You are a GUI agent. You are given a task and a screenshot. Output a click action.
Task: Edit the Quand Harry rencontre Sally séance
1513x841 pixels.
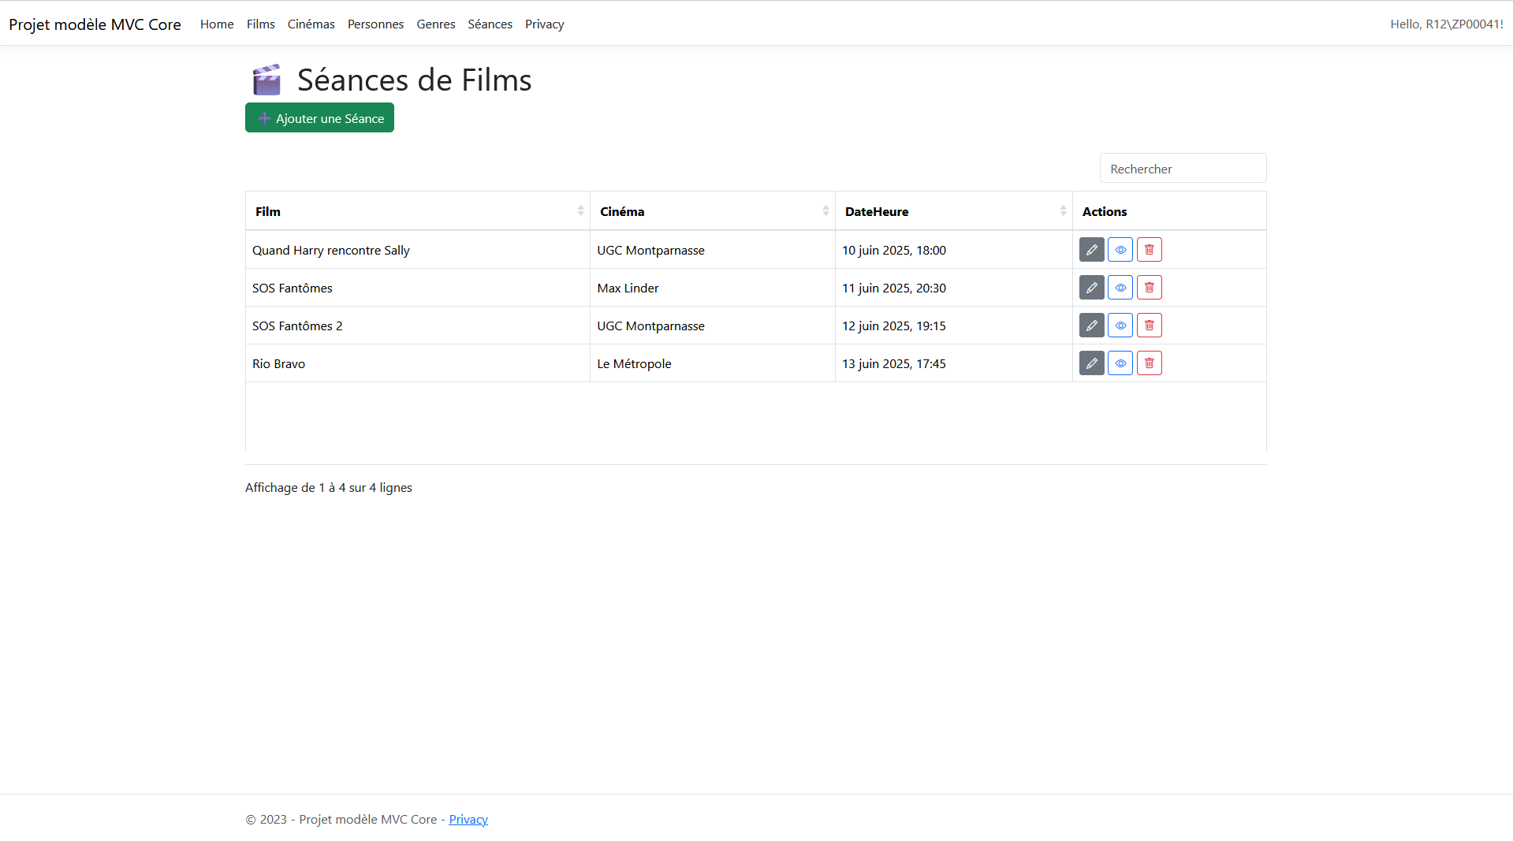coord(1091,250)
